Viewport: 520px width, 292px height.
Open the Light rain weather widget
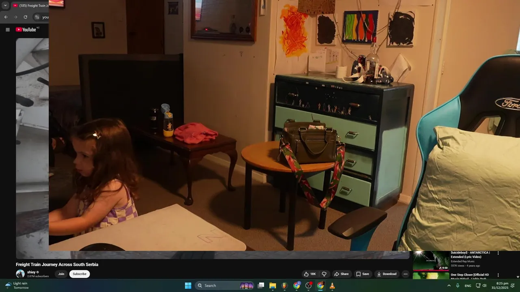pyautogui.click(x=16, y=286)
